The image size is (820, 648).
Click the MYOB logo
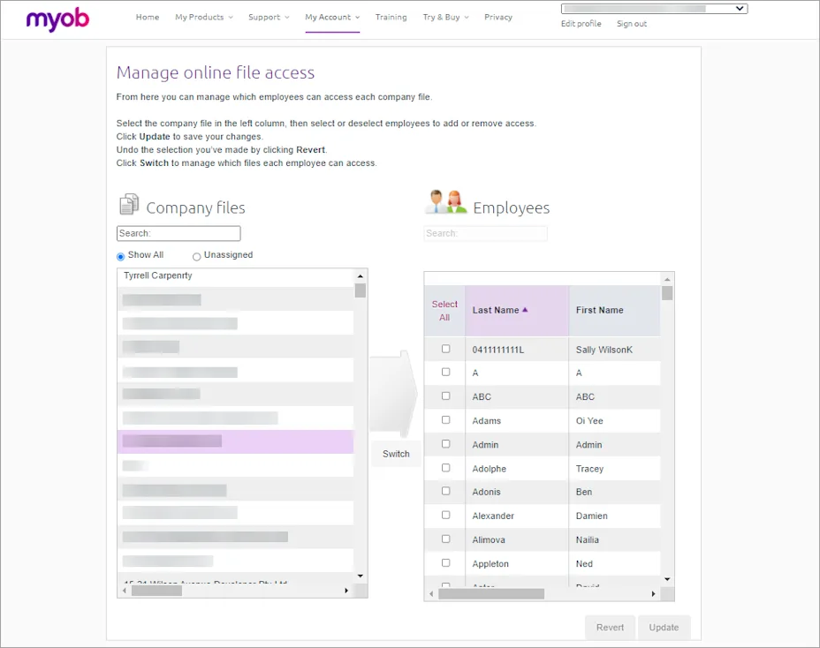(x=57, y=19)
